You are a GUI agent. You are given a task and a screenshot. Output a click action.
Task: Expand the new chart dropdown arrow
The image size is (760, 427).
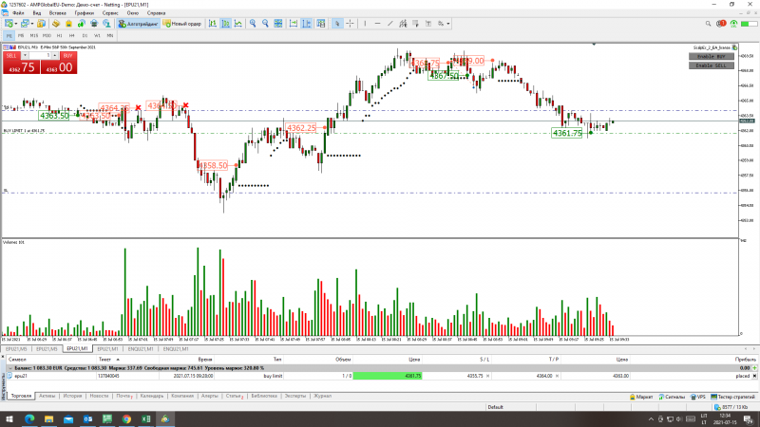coord(16,24)
